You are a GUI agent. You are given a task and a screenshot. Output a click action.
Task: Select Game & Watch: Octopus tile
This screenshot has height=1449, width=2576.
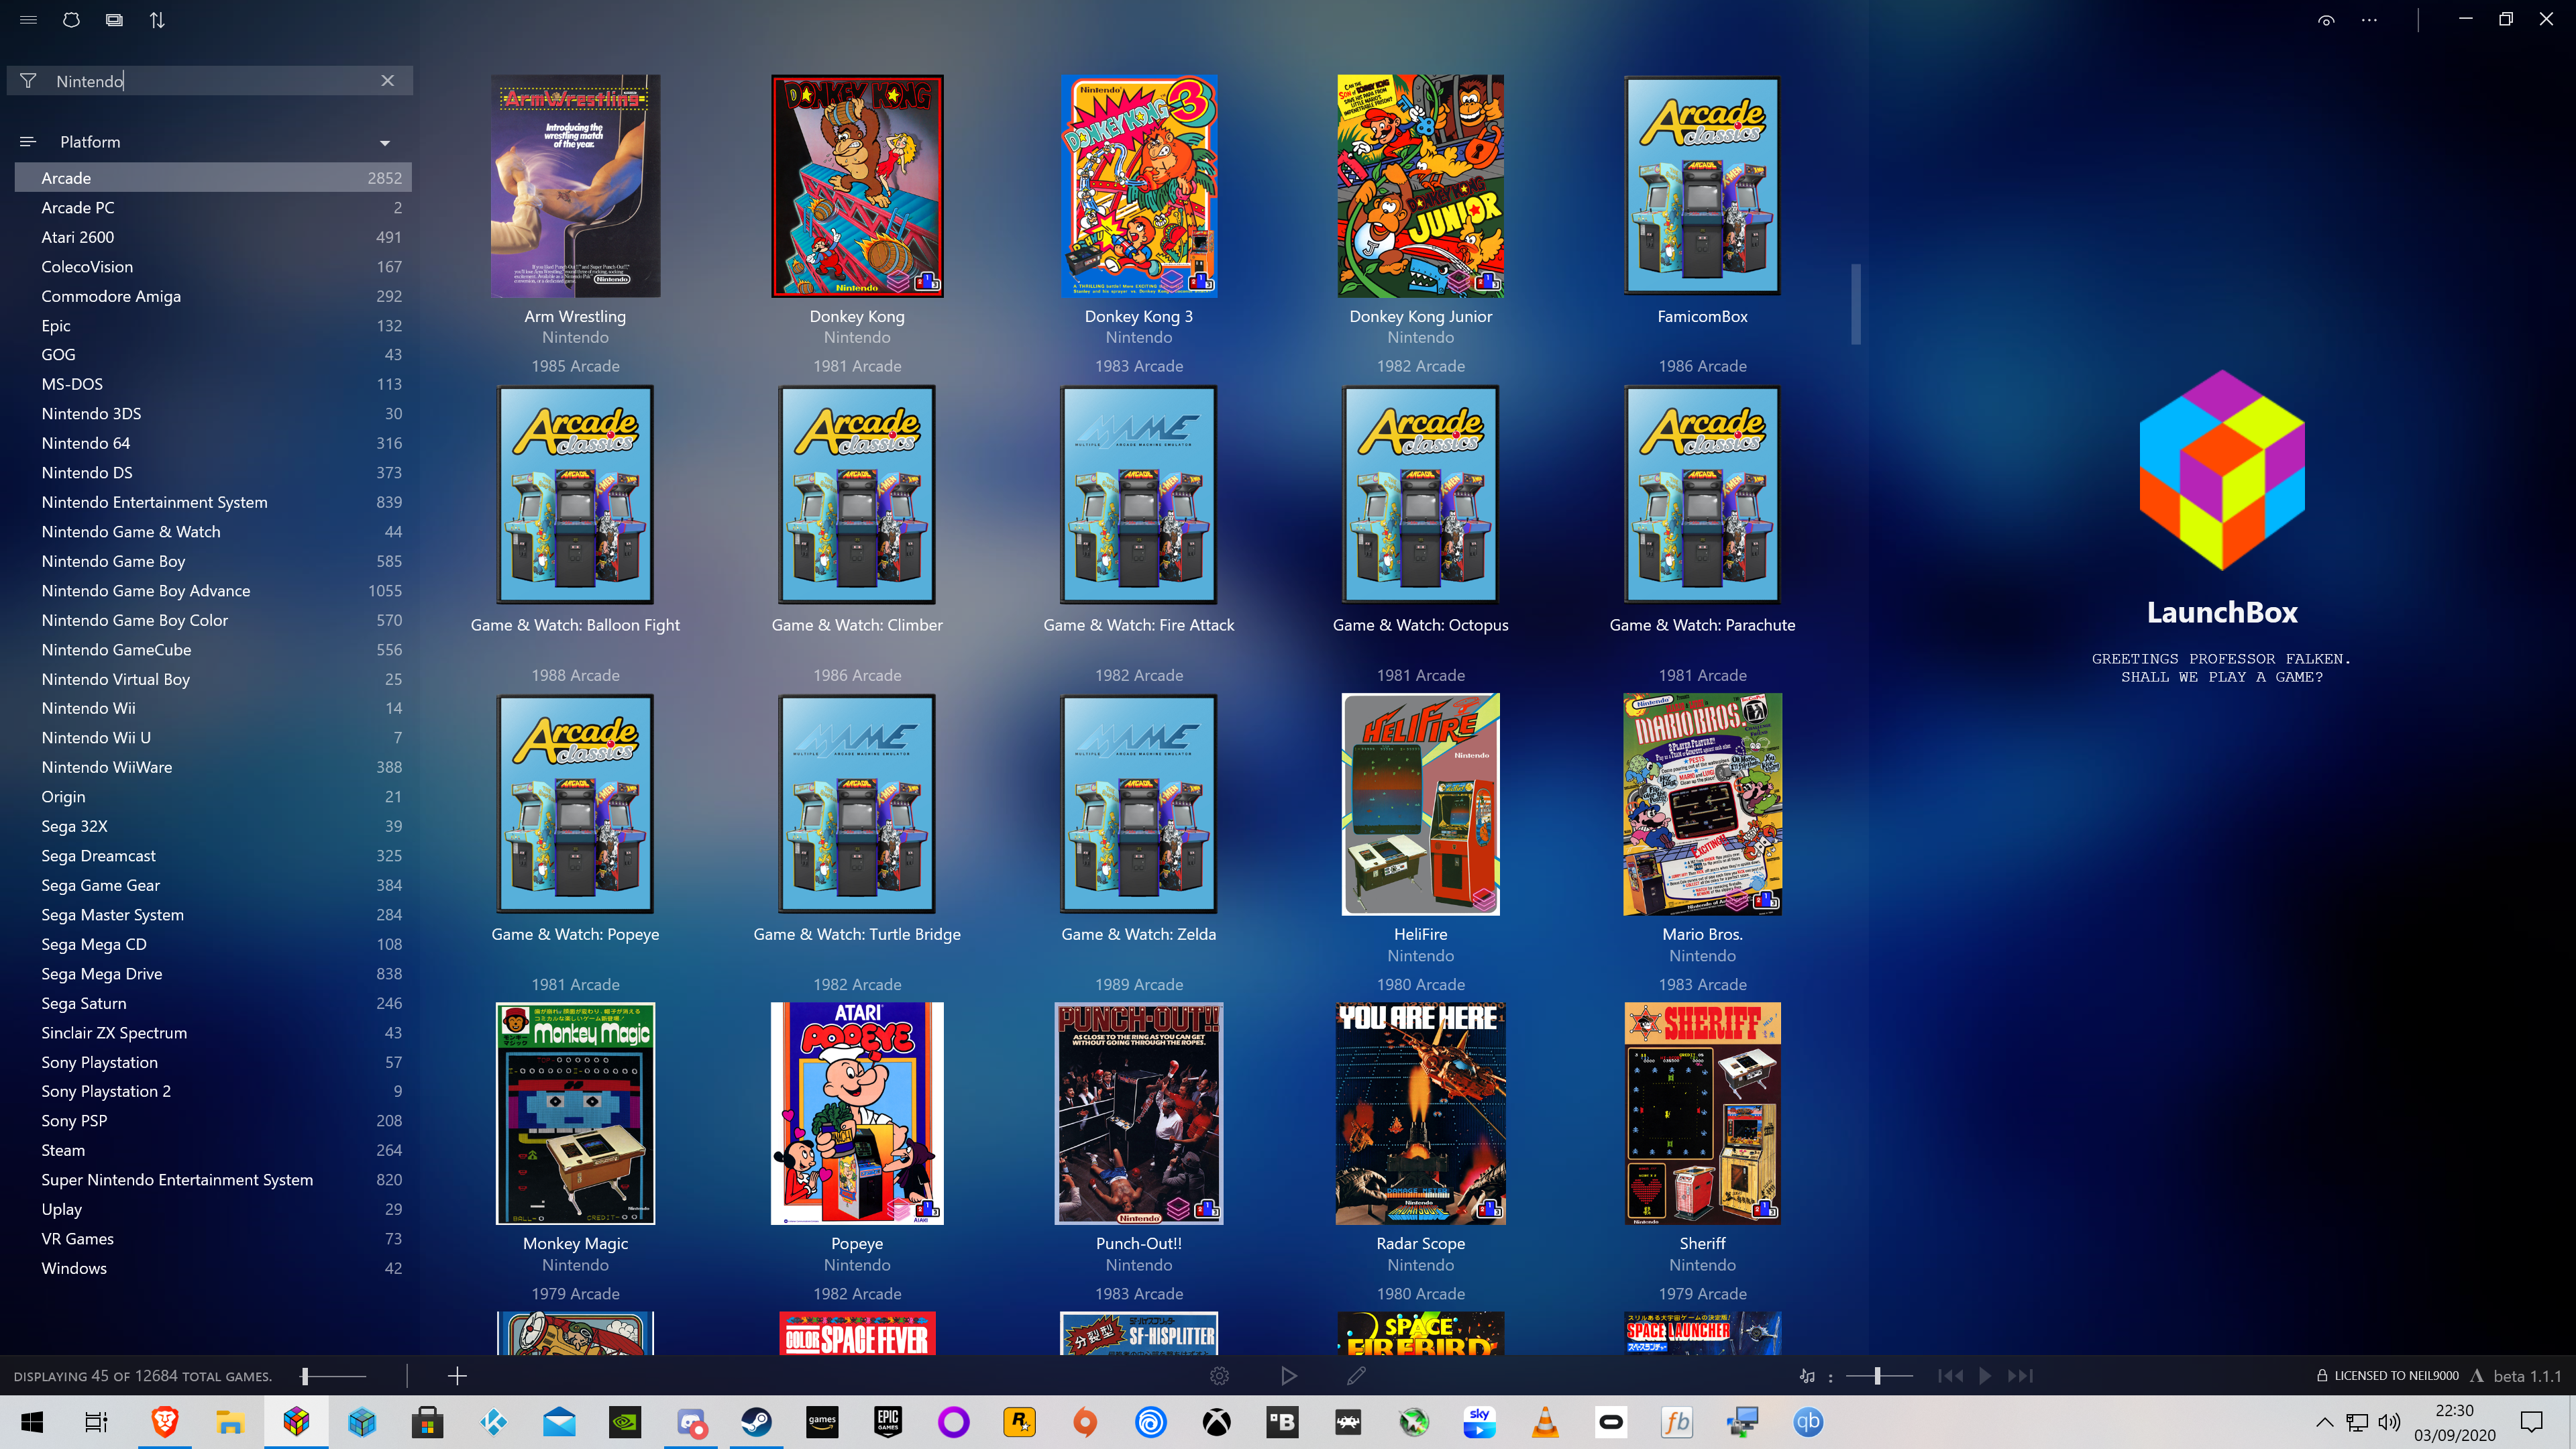(1421, 495)
